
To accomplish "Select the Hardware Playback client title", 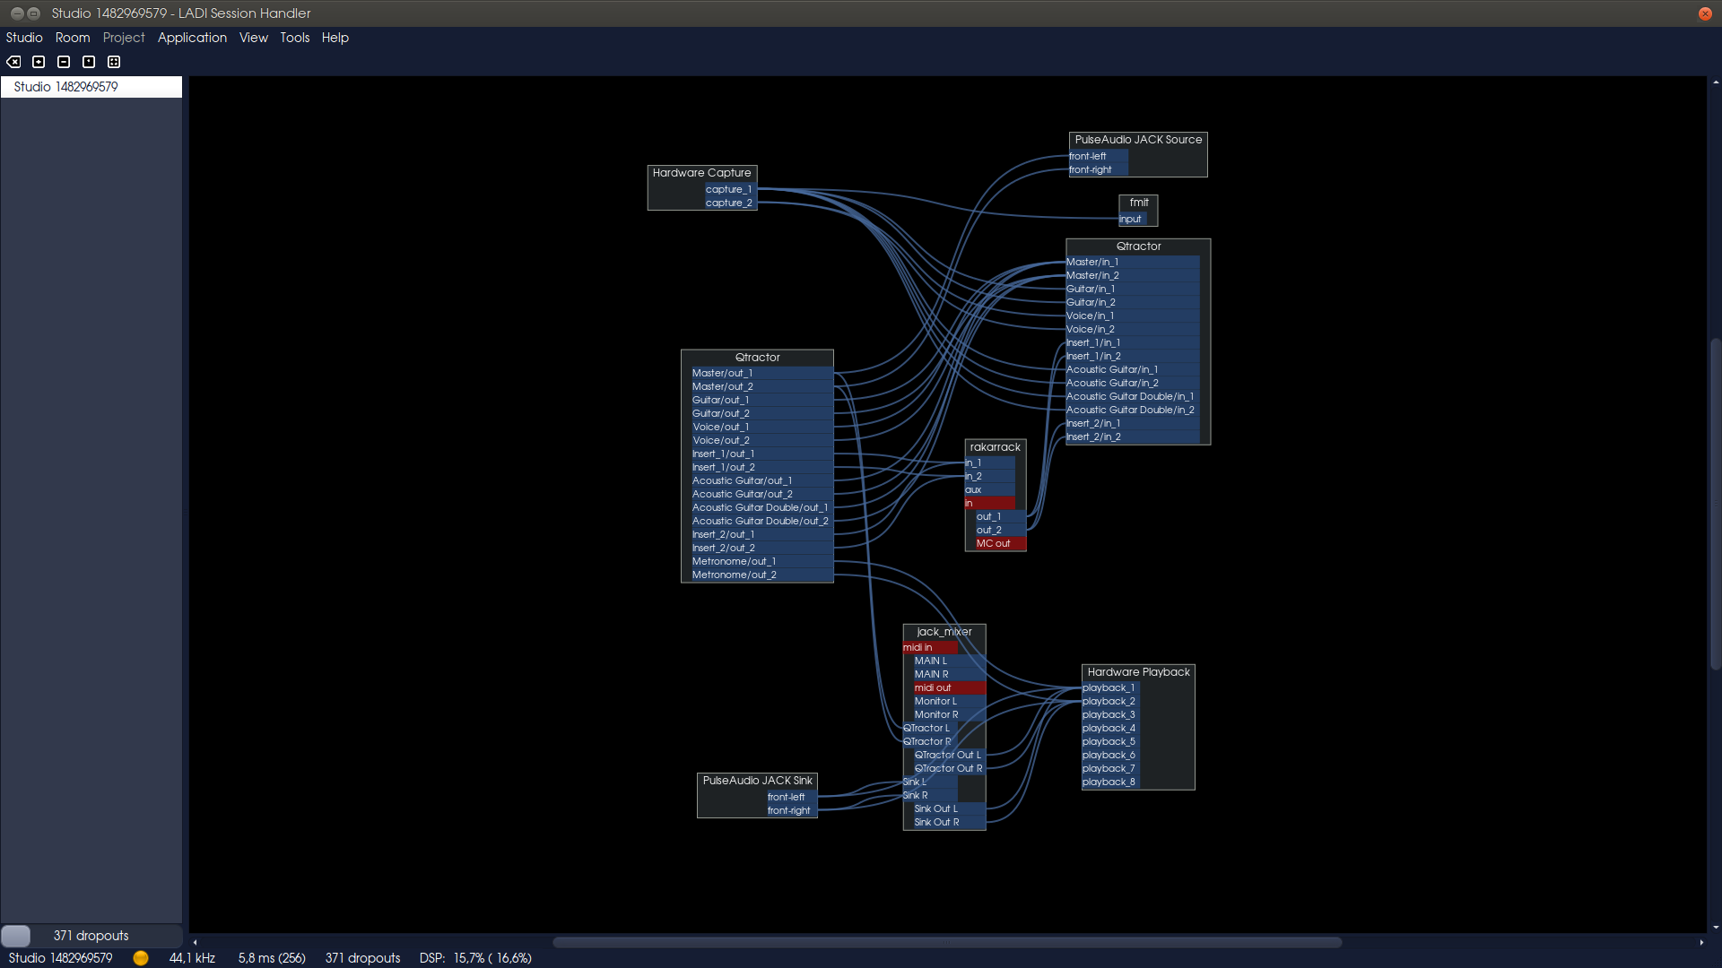I will (1138, 672).
